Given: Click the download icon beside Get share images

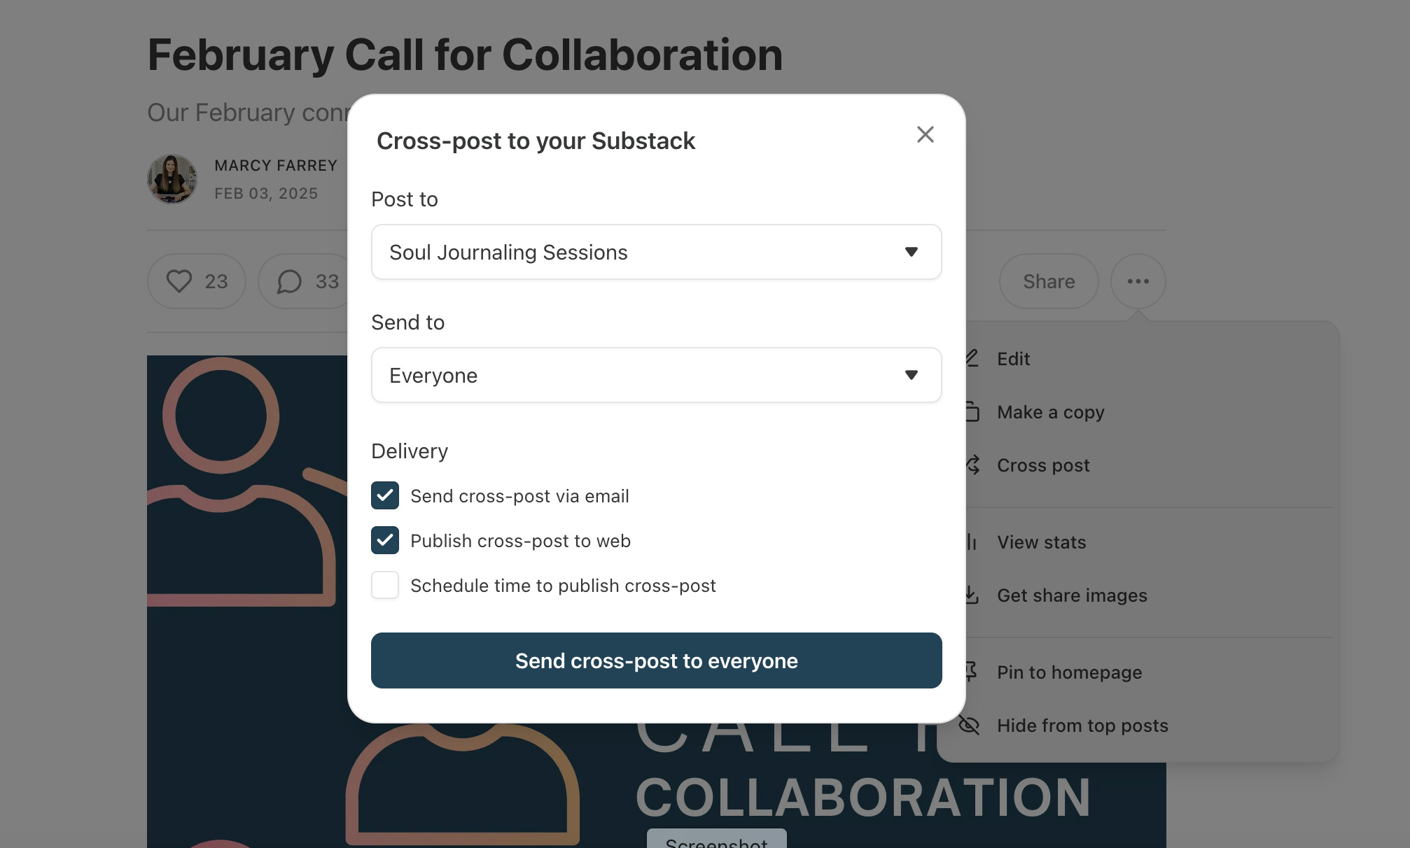Looking at the screenshot, I should 971,595.
